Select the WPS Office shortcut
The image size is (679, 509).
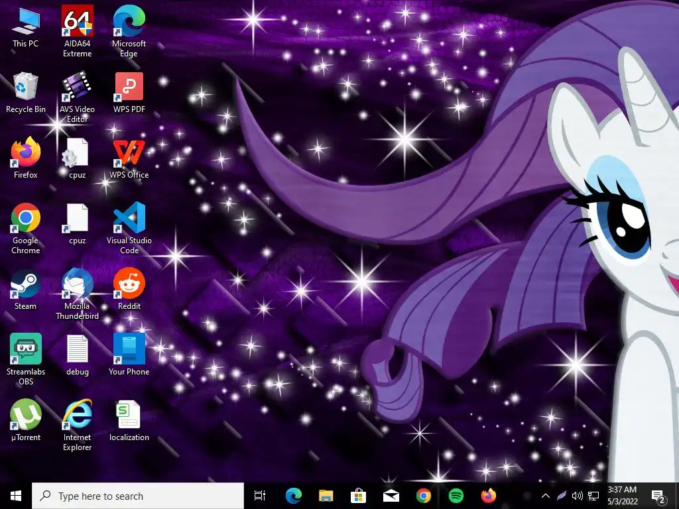click(129, 158)
